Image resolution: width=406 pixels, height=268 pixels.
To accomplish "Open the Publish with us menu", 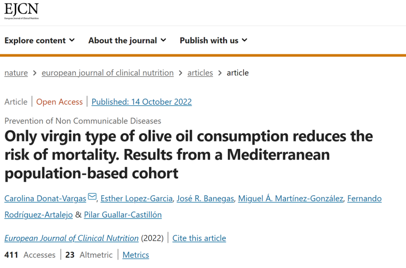I will pos(214,40).
